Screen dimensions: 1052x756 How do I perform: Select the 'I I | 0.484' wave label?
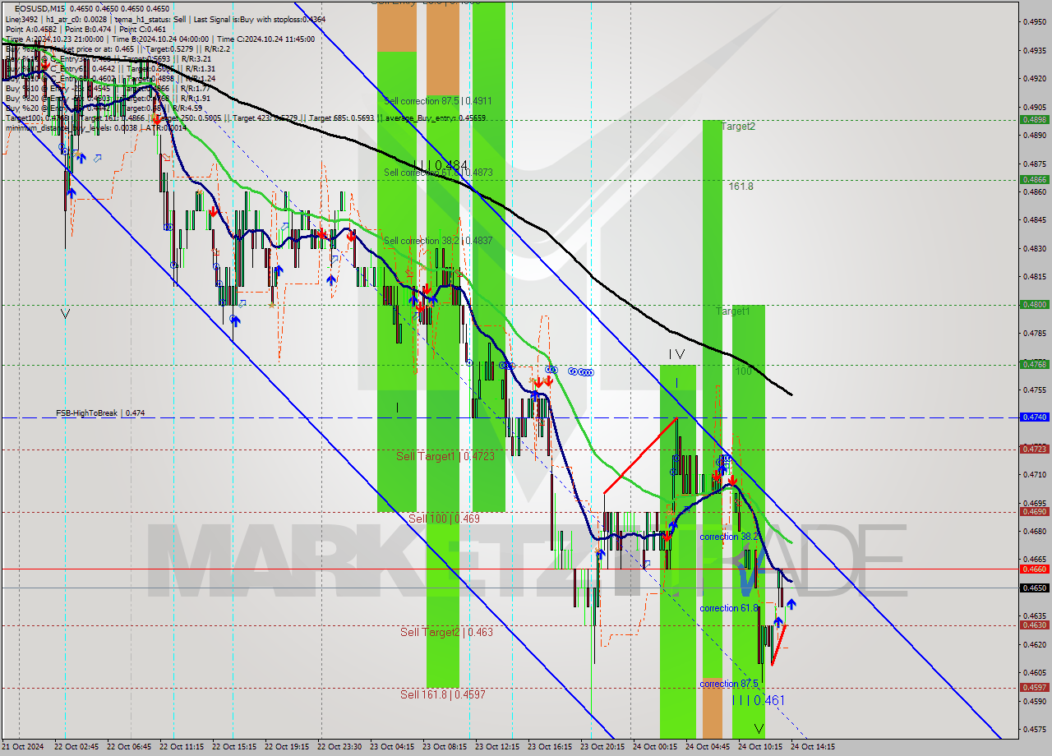point(441,165)
